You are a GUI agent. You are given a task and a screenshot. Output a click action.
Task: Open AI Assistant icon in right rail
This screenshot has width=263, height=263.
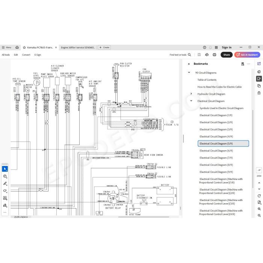(x=259, y=64)
